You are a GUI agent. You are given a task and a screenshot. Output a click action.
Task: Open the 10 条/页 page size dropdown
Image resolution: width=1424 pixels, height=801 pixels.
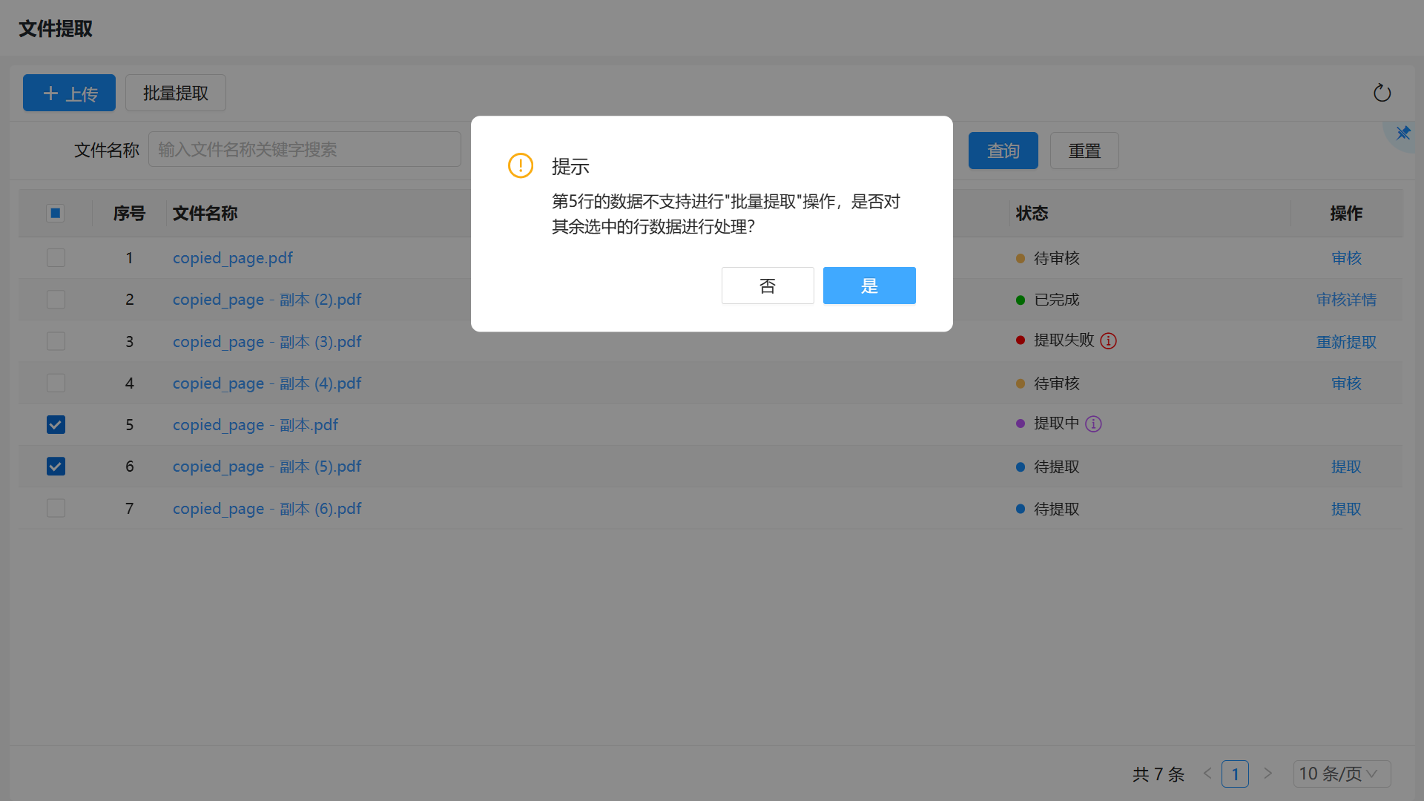[1341, 774]
